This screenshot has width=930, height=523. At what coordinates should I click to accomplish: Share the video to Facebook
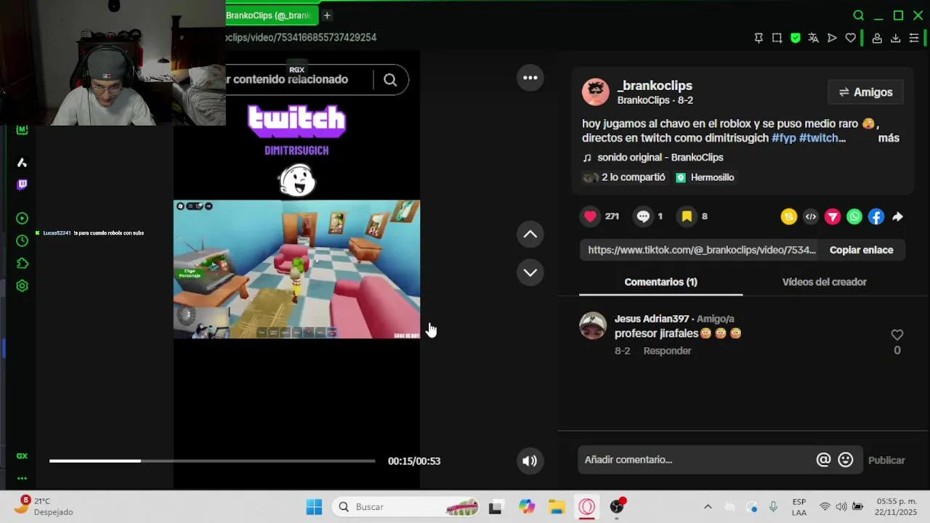tap(876, 216)
